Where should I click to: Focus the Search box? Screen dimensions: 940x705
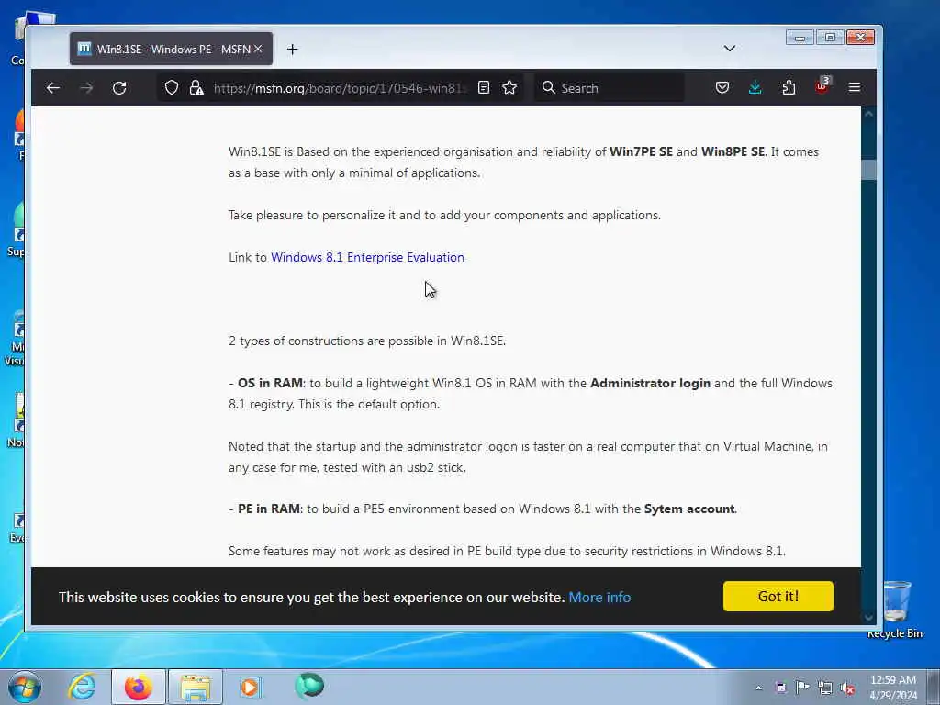(x=610, y=88)
